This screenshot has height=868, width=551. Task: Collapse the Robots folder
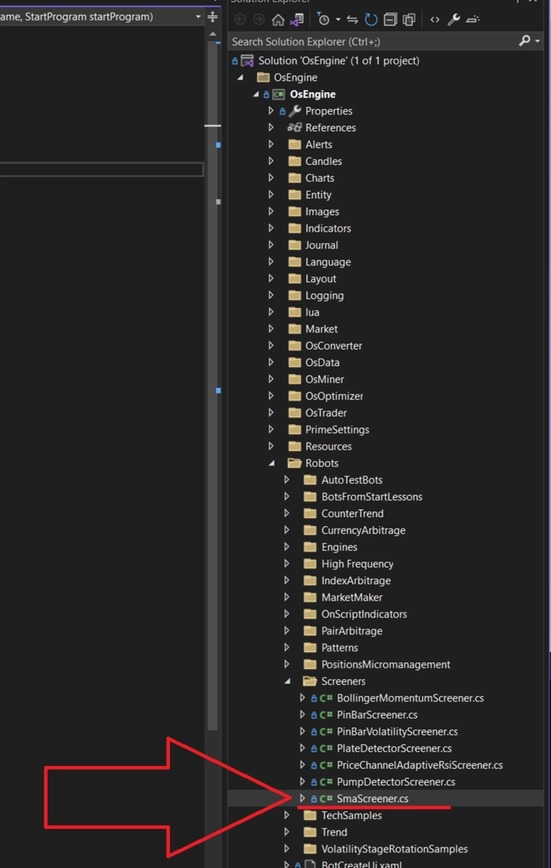pos(271,463)
